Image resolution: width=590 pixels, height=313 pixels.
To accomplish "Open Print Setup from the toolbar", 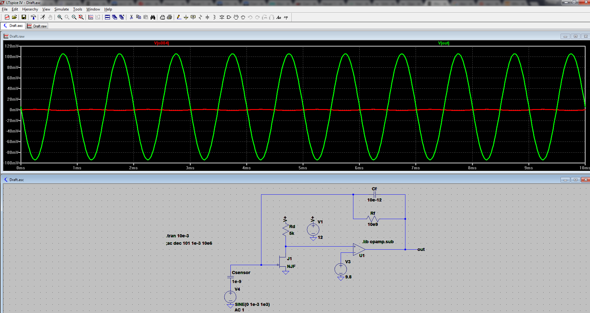I will [x=169, y=17].
